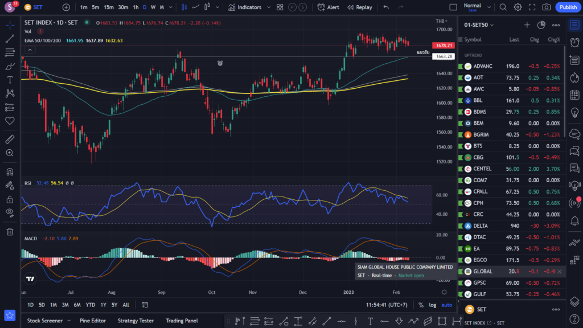
Task: Expand the extra timeframes chevron
Action: 172,7
